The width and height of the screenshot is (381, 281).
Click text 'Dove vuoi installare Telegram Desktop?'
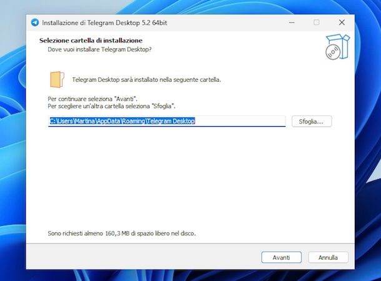(x=99, y=49)
